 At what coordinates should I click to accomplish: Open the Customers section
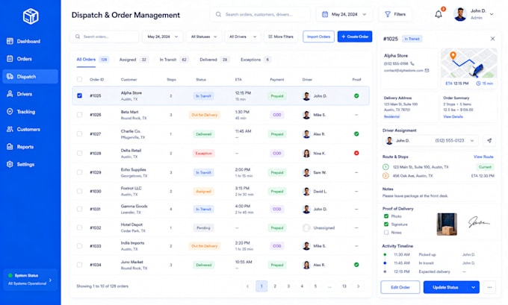pyautogui.click(x=30, y=129)
